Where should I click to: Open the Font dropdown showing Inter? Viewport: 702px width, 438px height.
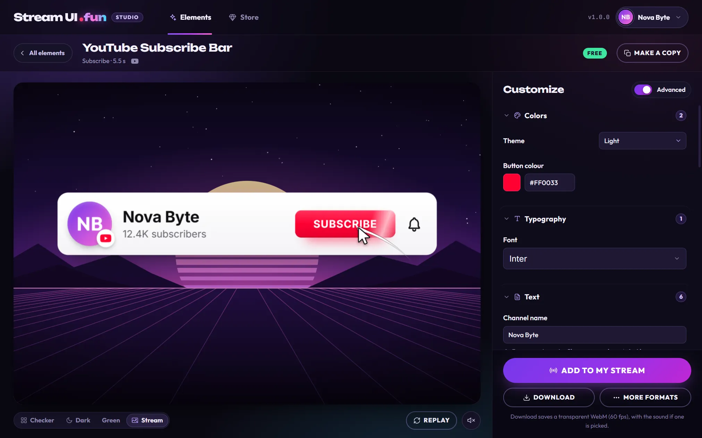point(594,259)
